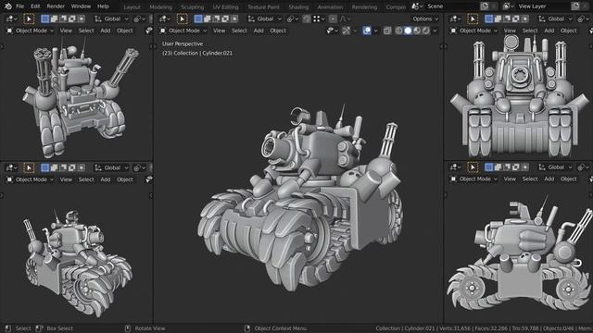Switch to solid shading in center viewport
The width and height of the screenshot is (593, 333).
pos(408,31)
